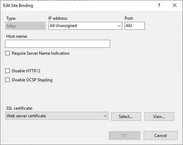Open the greyed-out https Type dropdown

point(25,26)
